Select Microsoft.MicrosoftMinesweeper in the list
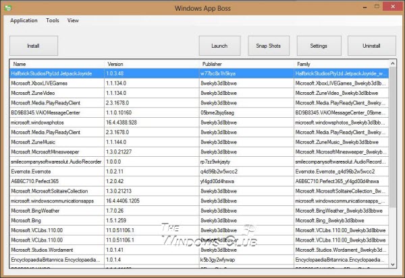This screenshot has width=405, height=278. [x=199, y=151]
